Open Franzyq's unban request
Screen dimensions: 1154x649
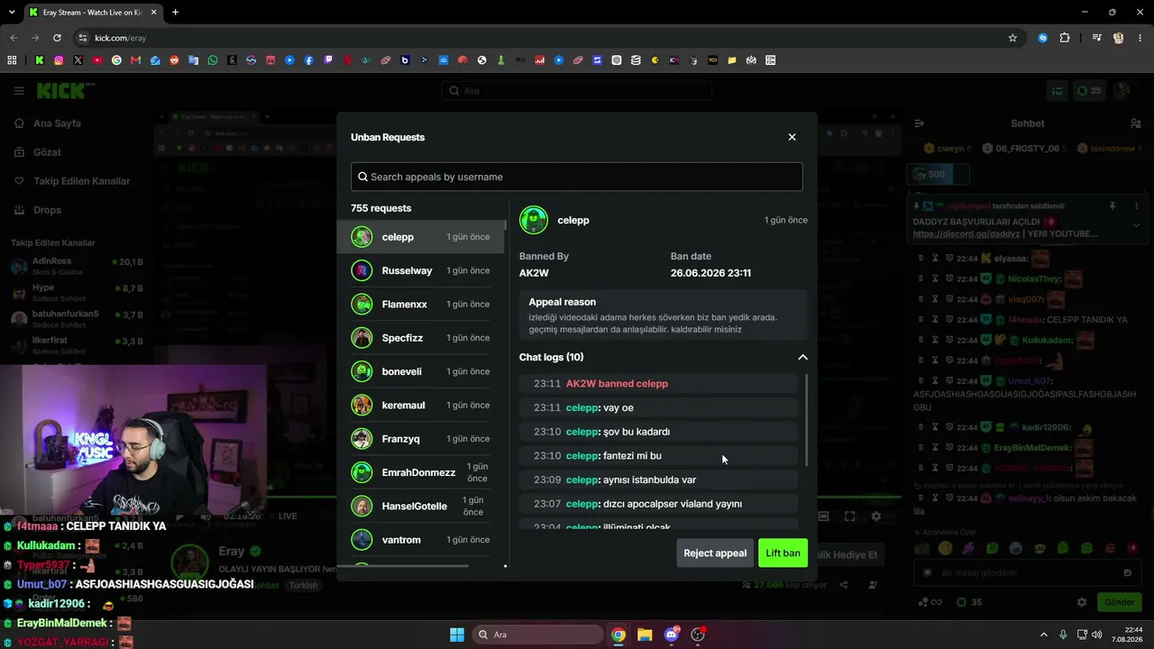coord(421,439)
